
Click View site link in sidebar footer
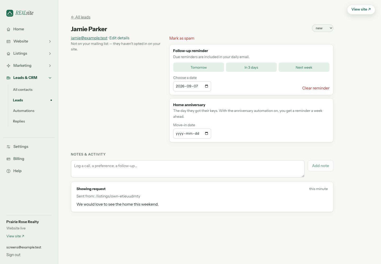point(15,236)
